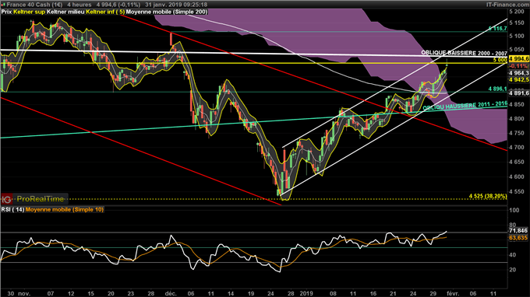Open the IT-Finance.com link
The width and height of the screenshot is (530, 297).
click(x=507, y=5)
